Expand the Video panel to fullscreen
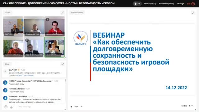 (62, 12)
